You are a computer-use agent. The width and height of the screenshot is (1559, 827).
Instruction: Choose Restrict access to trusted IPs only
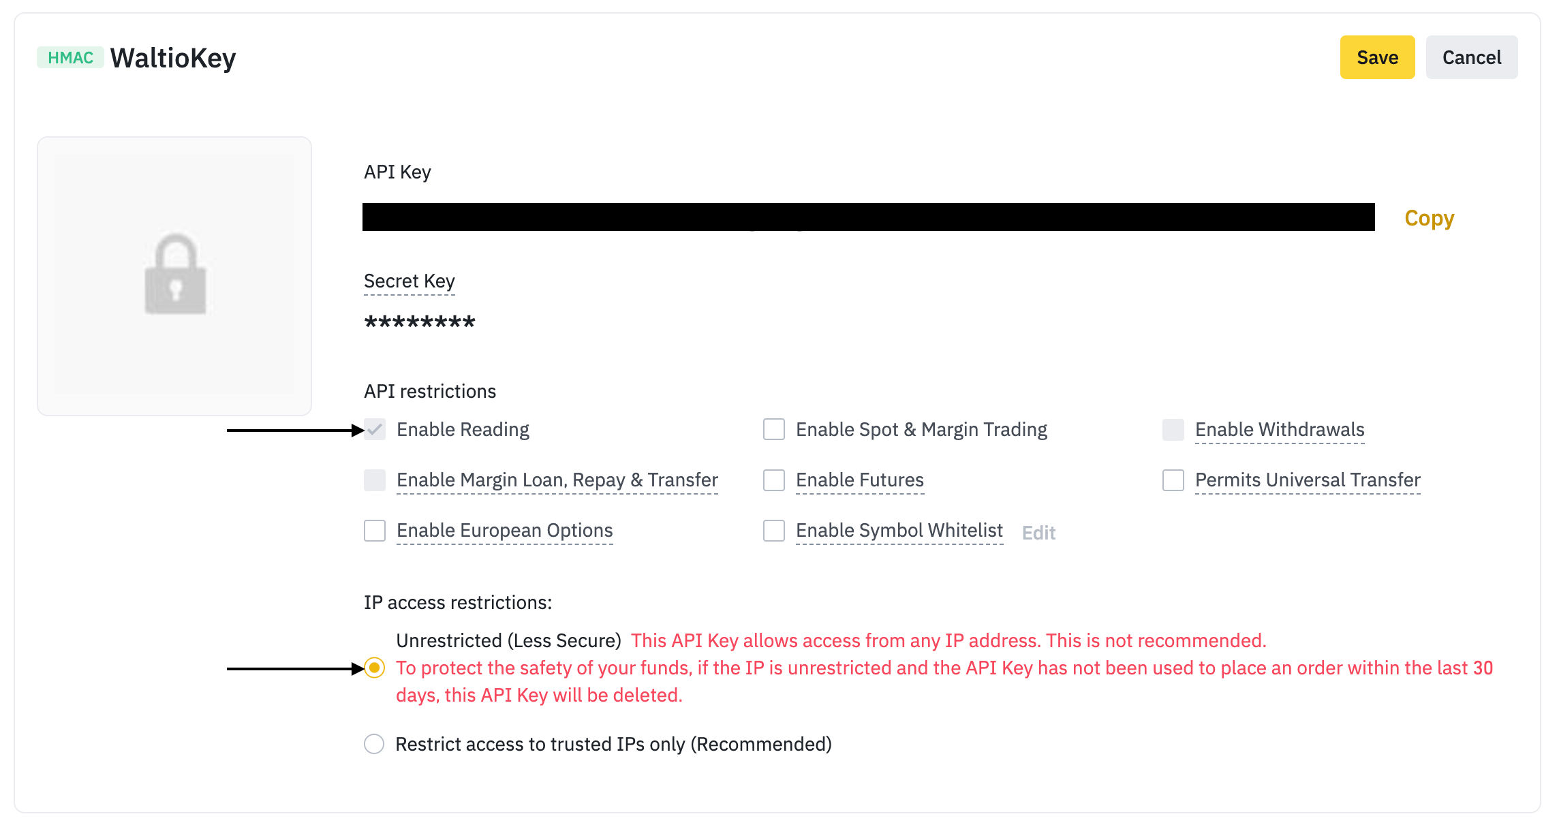click(374, 744)
